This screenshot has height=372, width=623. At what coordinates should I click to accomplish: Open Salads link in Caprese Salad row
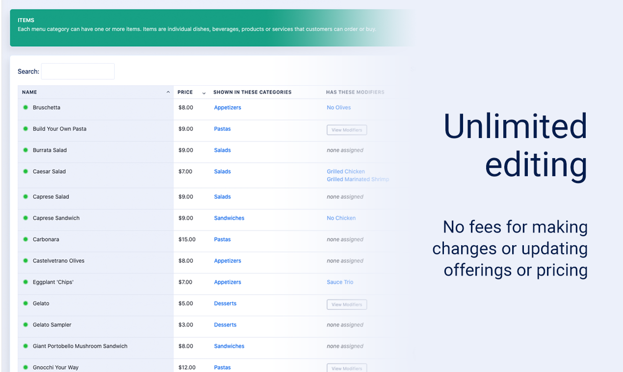pos(222,197)
